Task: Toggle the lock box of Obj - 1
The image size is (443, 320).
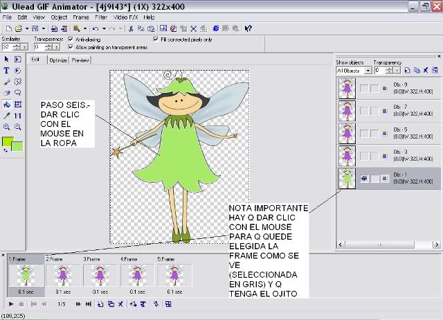Action: pyautogui.click(x=374, y=179)
